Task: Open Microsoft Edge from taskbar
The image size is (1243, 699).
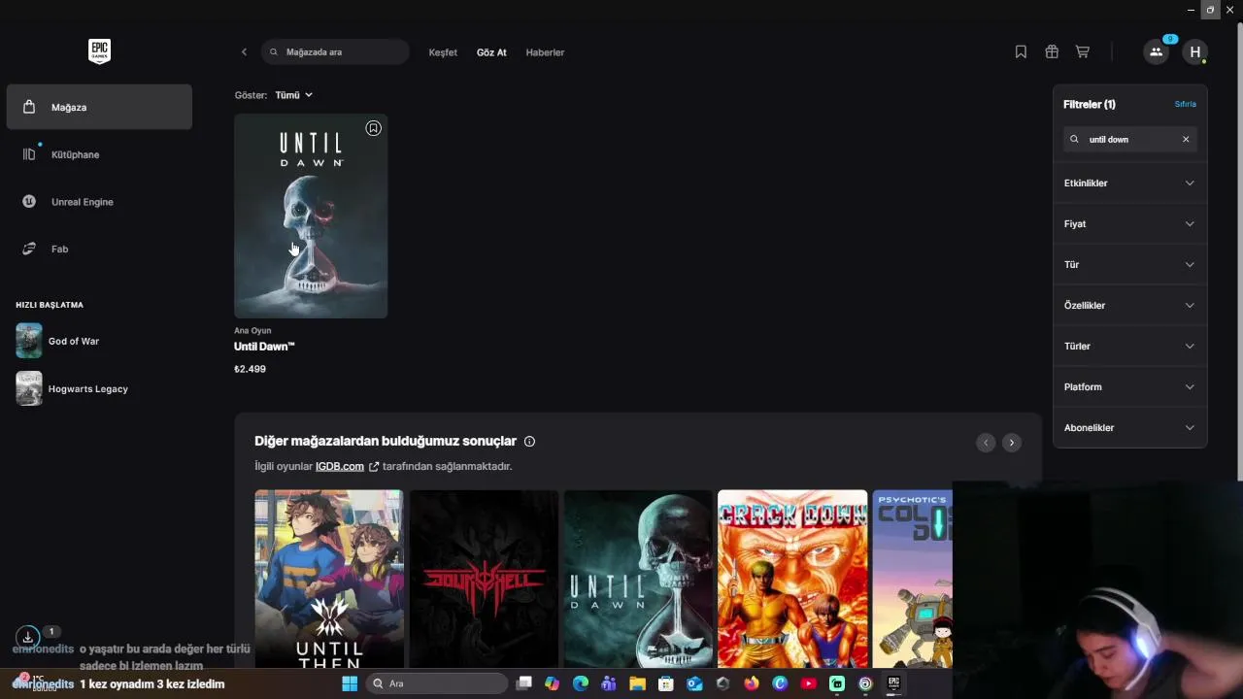Action: pyautogui.click(x=581, y=683)
